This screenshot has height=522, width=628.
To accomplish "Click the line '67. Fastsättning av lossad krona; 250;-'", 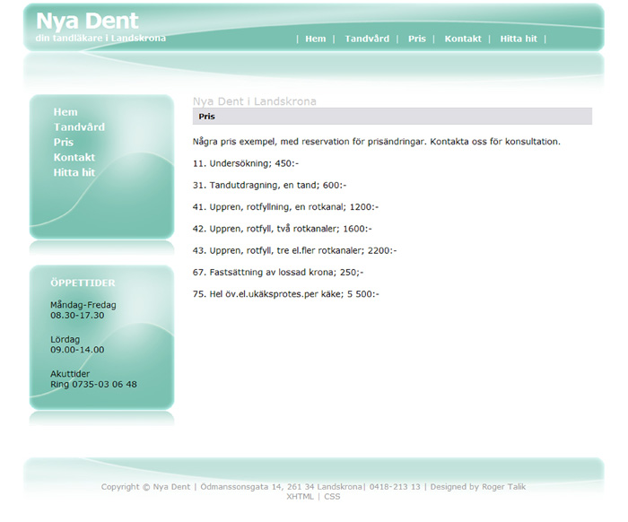I will (278, 273).
